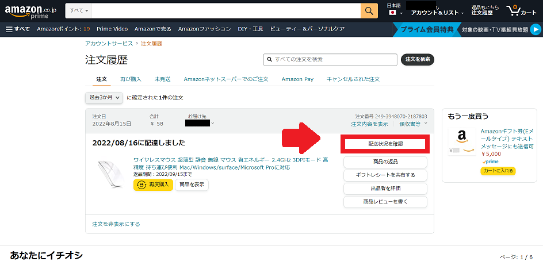Click the 配送状況を確認 button
Image resolution: width=543 pixels, height=269 pixels.
(x=385, y=144)
